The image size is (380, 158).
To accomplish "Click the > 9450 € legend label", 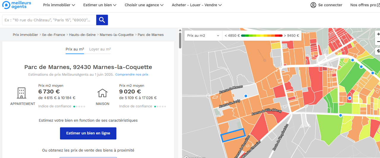I will 291,35.
